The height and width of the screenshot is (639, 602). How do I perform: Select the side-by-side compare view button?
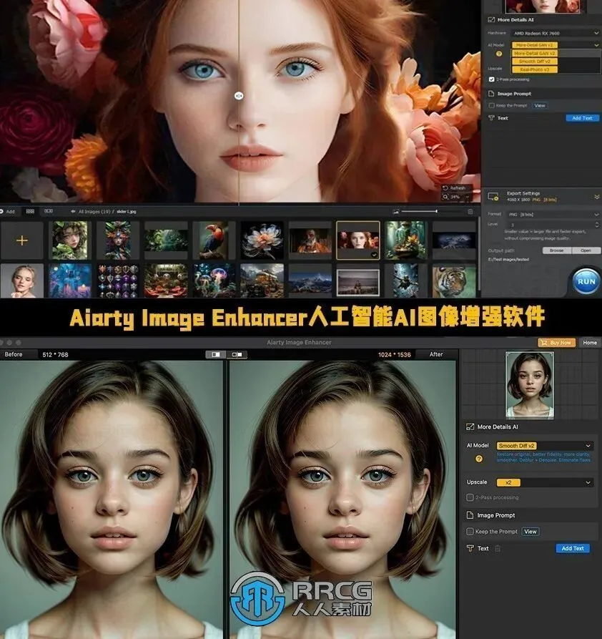click(x=237, y=354)
